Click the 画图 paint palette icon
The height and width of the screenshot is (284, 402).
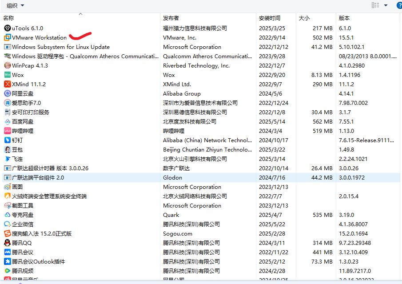coord(8,187)
